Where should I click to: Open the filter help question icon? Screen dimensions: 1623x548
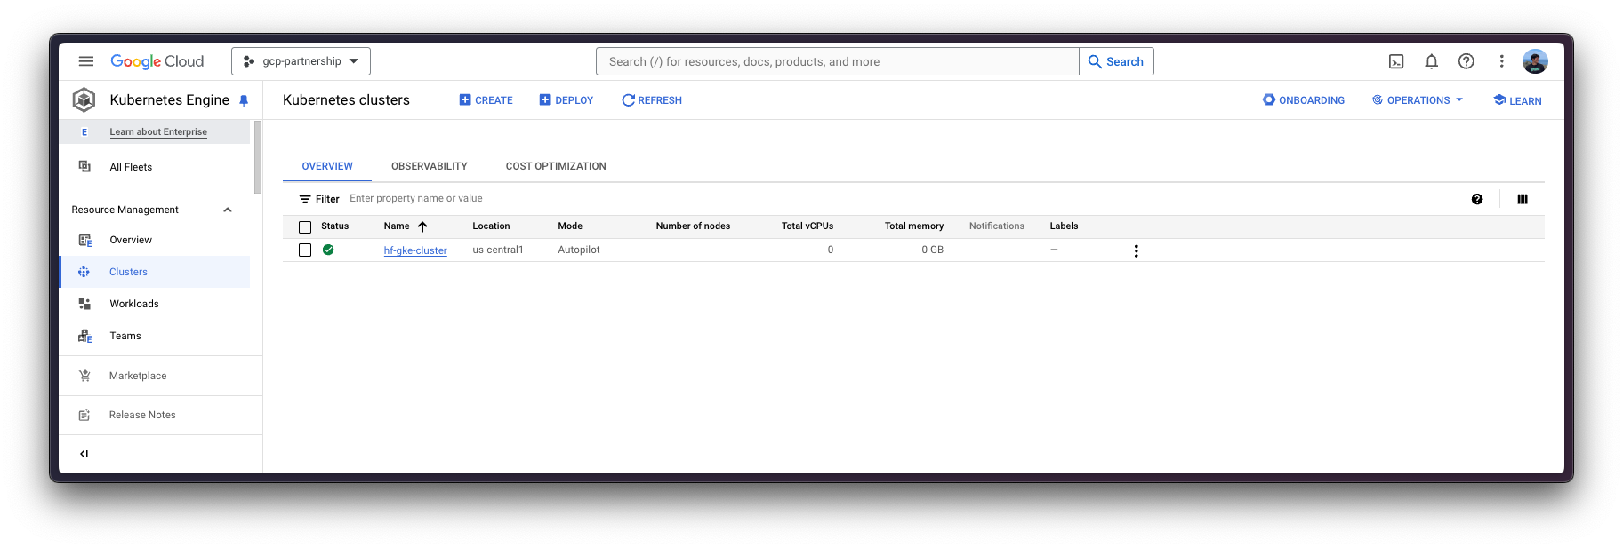click(x=1477, y=199)
